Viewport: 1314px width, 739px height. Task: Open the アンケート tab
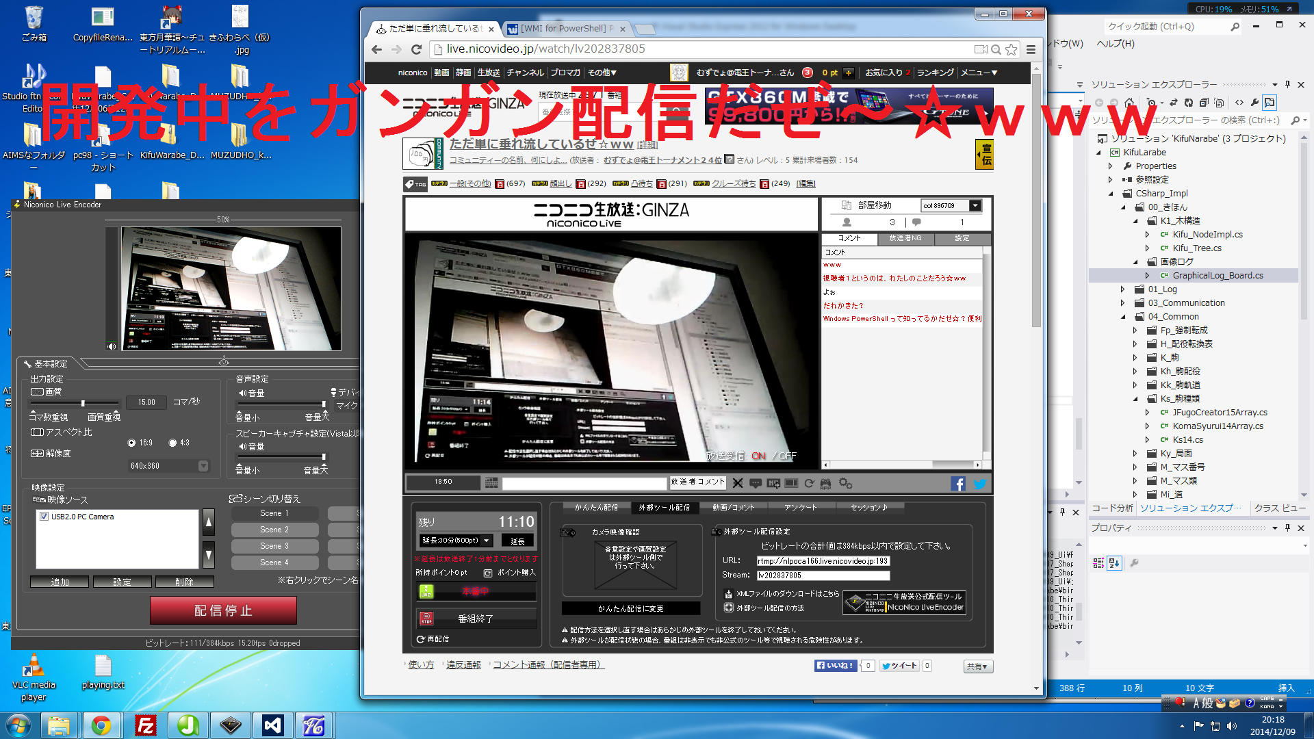(x=800, y=508)
